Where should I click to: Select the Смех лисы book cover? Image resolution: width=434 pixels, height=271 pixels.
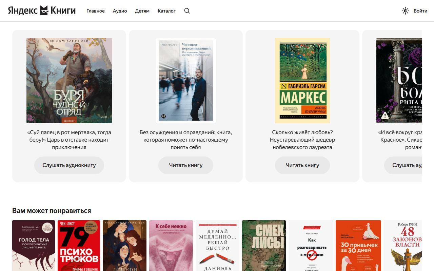[x=264, y=246]
